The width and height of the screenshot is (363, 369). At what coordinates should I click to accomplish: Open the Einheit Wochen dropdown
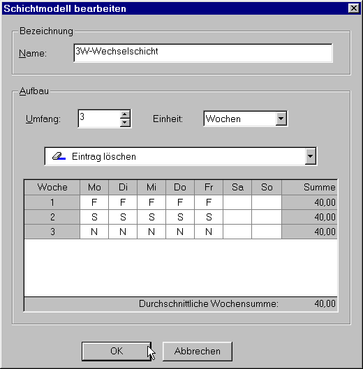coord(281,119)
